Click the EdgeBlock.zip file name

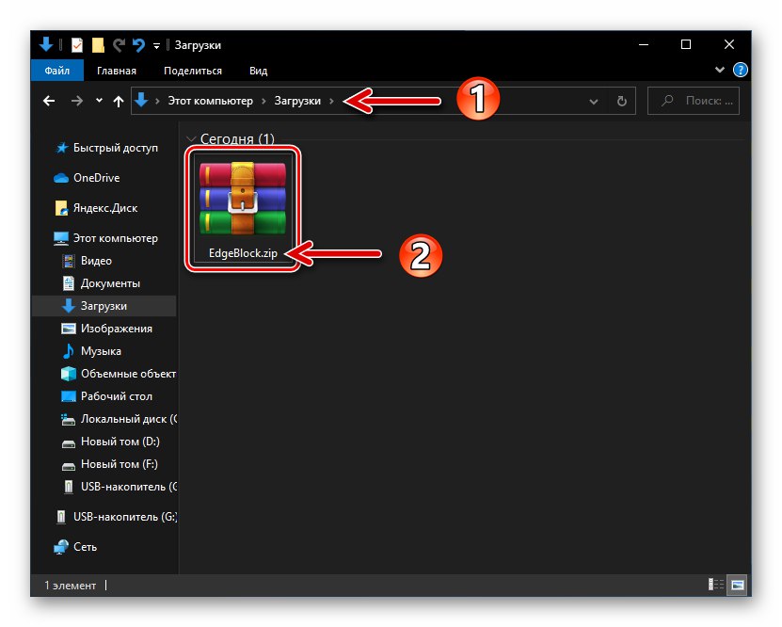pos(243,253)
